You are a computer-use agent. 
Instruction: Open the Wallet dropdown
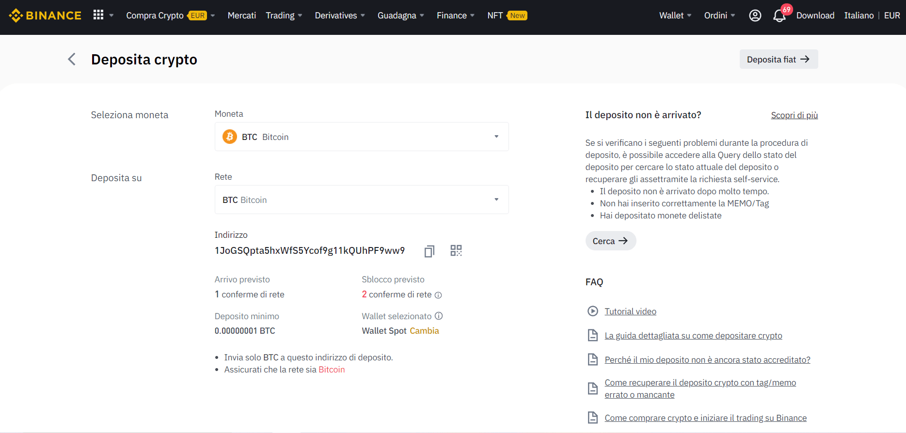[675, 15]
